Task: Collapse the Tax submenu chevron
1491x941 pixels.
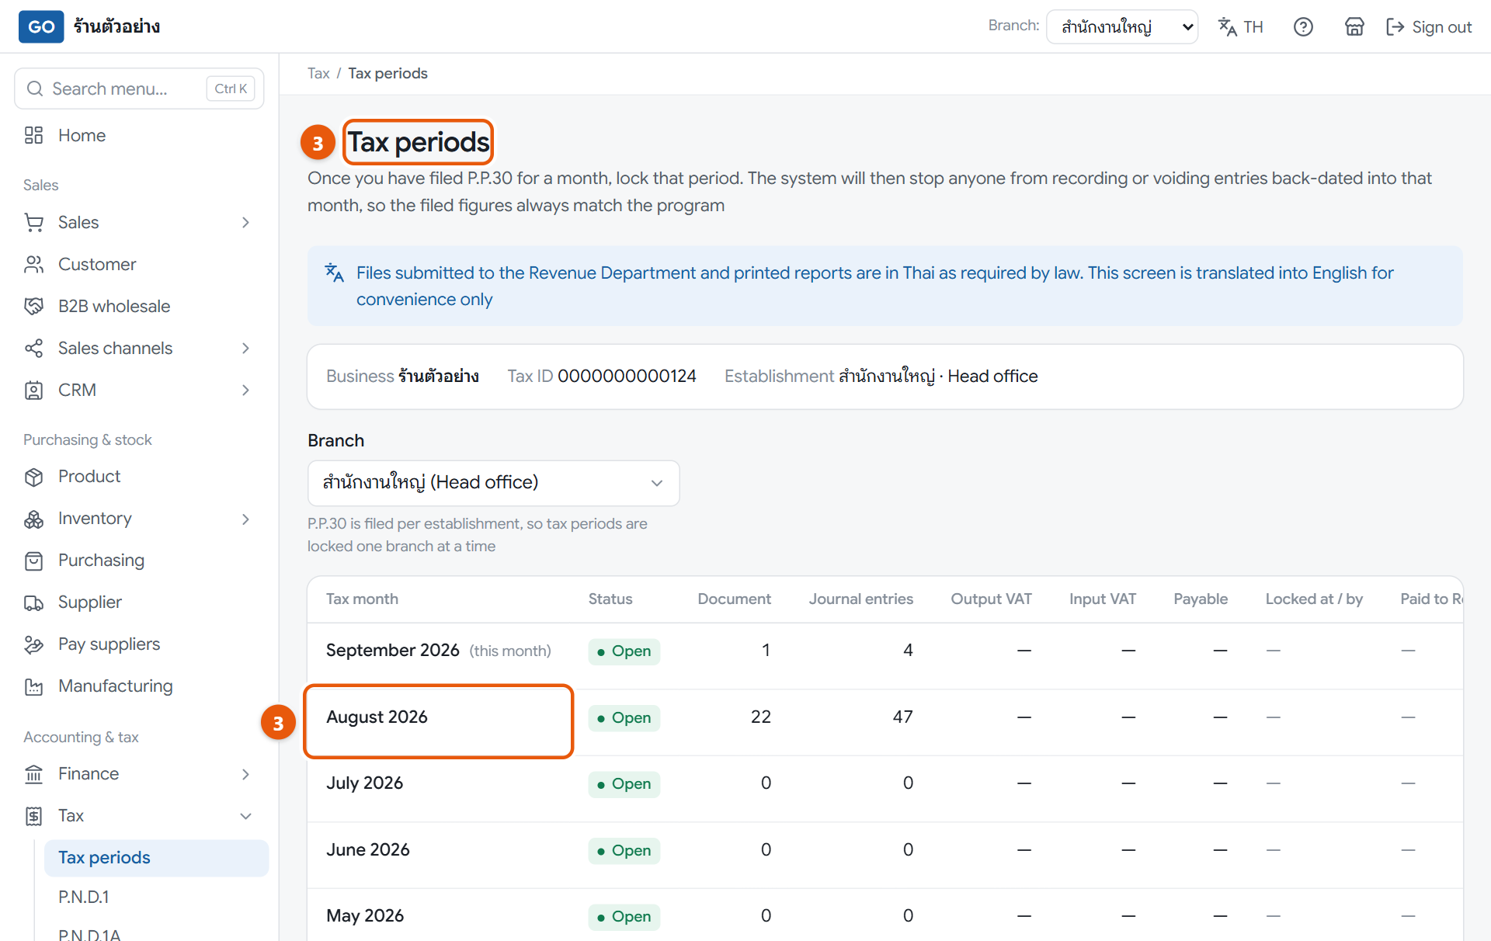Action: pos(245,816)
